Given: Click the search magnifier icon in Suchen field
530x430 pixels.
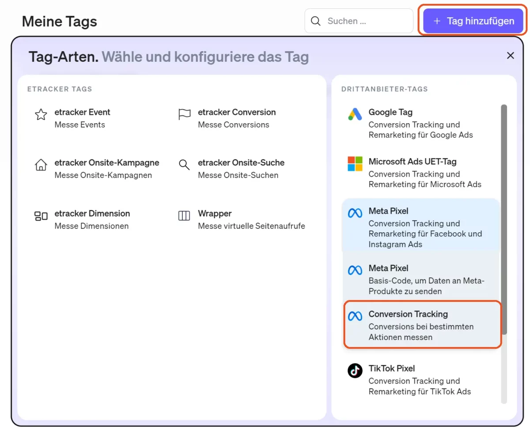Looking at the screenshot, I should 316,21.
